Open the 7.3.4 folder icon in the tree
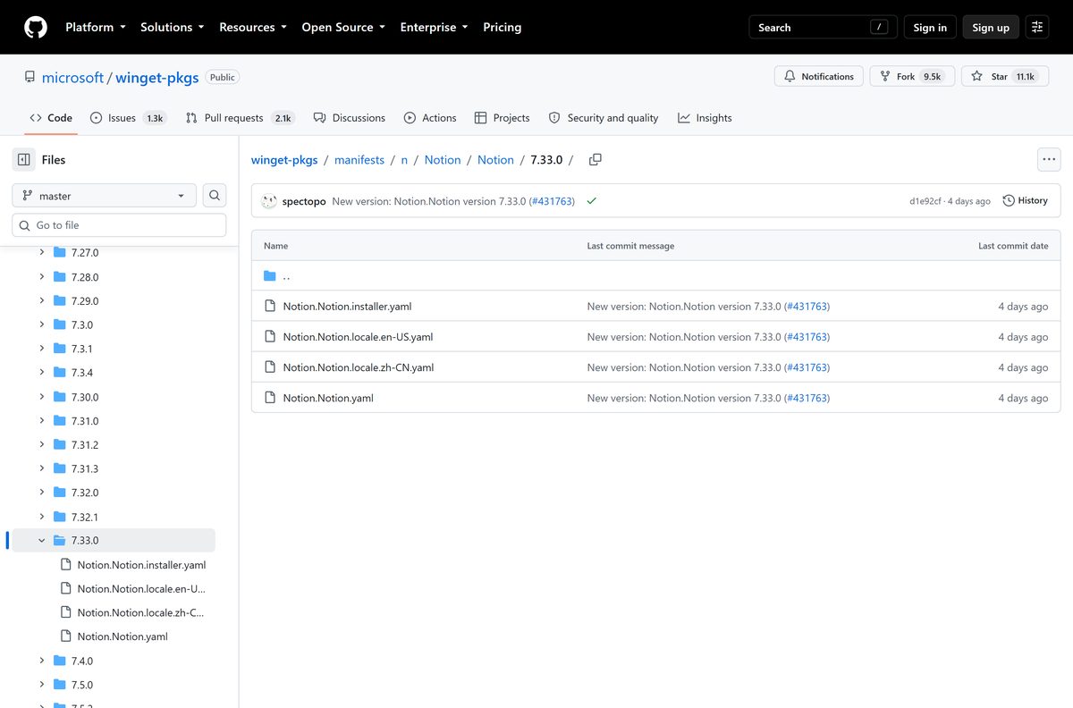The image size is (1073, 708). point(60,373)
